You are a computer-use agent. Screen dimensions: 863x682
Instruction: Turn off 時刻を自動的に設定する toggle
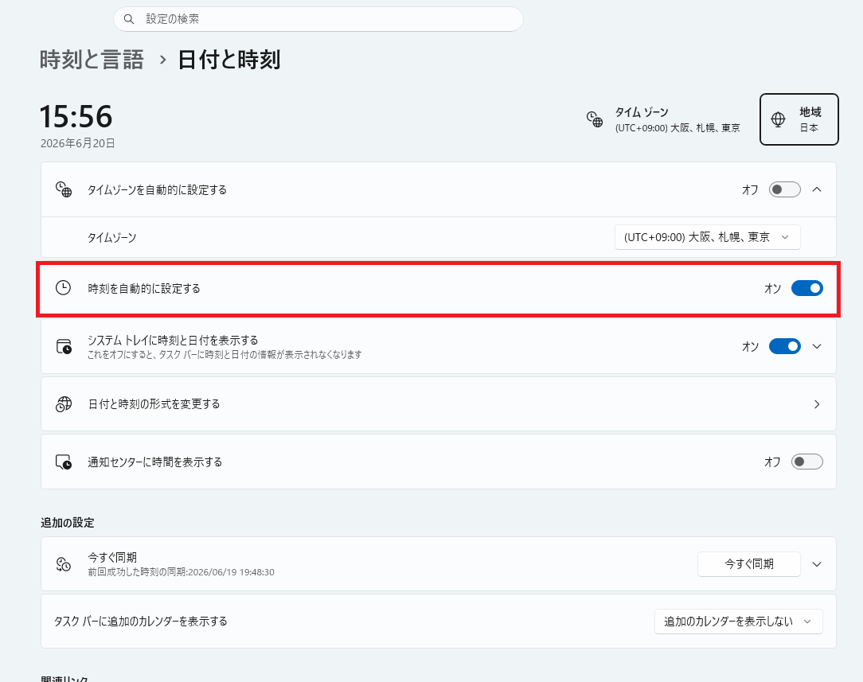coord(806,288)
